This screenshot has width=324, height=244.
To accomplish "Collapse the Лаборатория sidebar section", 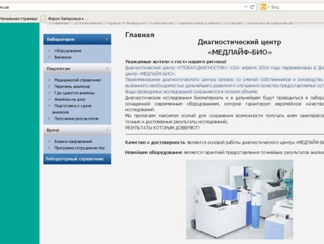I will (106, 38).
